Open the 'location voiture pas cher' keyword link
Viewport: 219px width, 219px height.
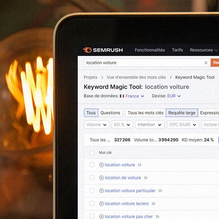(129, 216)
